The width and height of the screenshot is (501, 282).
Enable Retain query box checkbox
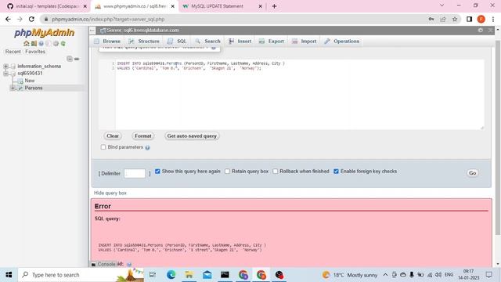227,172
